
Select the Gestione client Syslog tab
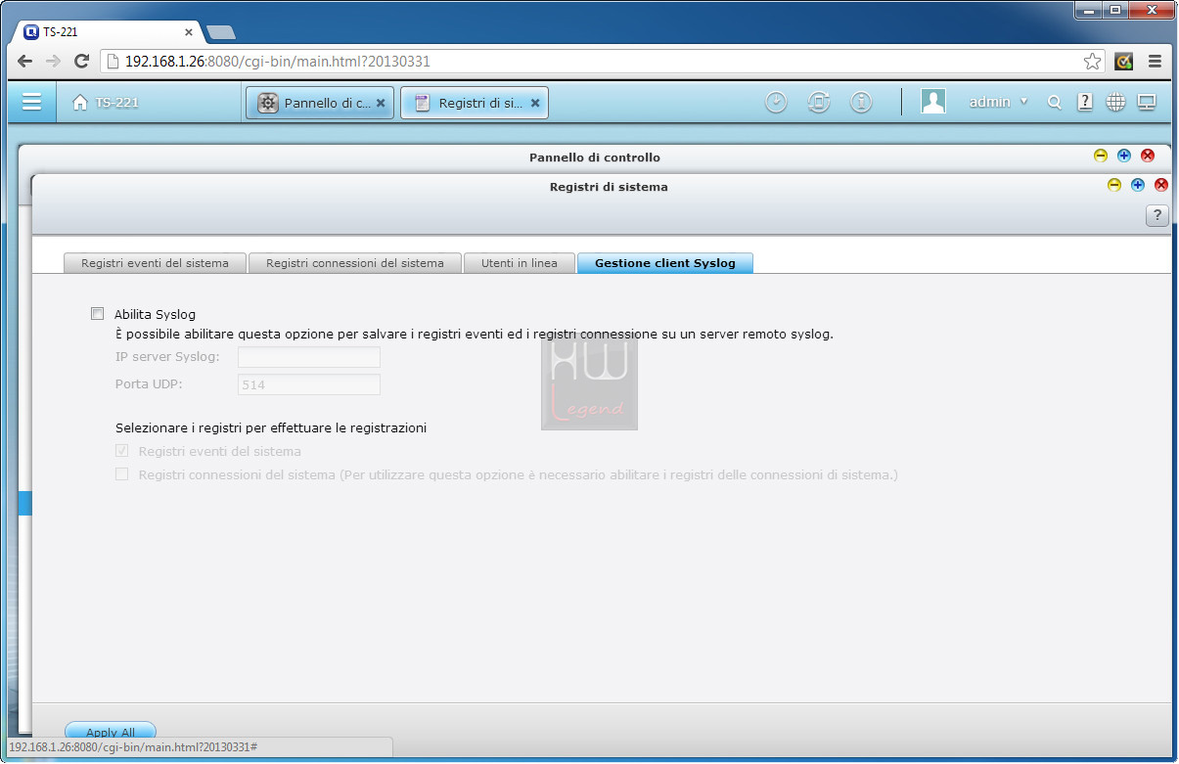[x=665, y=263]
